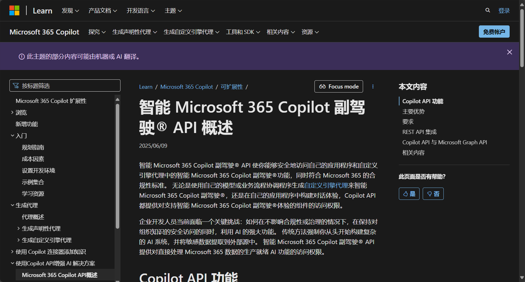The height and width of the screenshot is (282, 525).
Task: Dismiss the machine translation banner
Action: pyautogui.click(x=510, y=52)
